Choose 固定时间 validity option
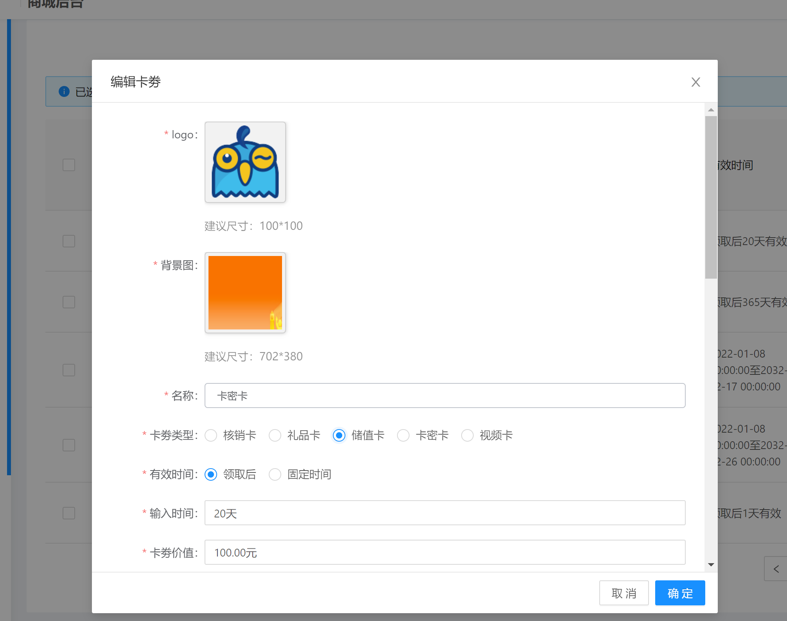The image size is (787, 621). (x=275, y=474)
